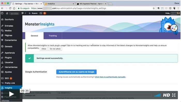Viewport: 181px width, 102px height.
Task: Open site home icon in admin bar
Action: pyautogui.click(x=7, y=13)
